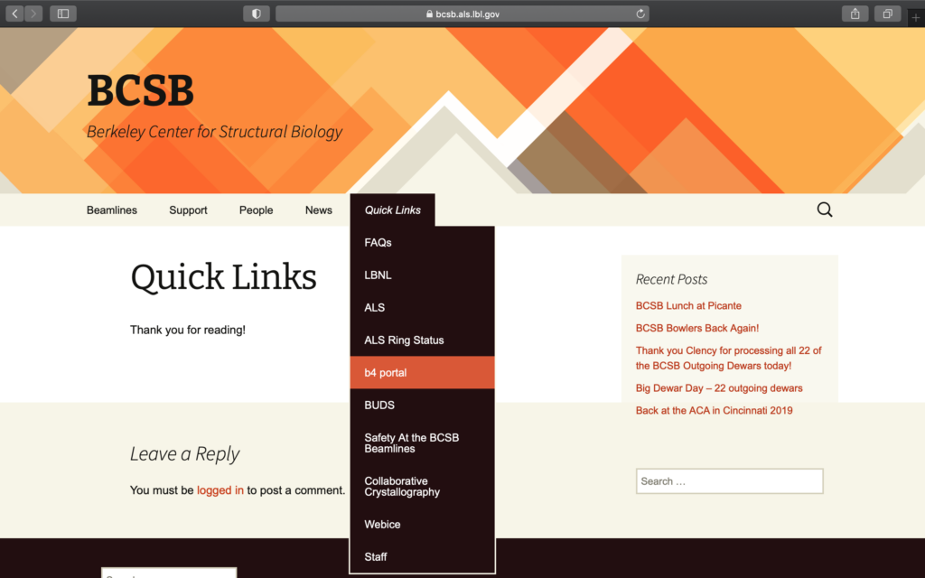Image resolution: width=925 pixels, height=578 pixels.
Task: Click the logged in link to sign in
Action: point(220,489)
